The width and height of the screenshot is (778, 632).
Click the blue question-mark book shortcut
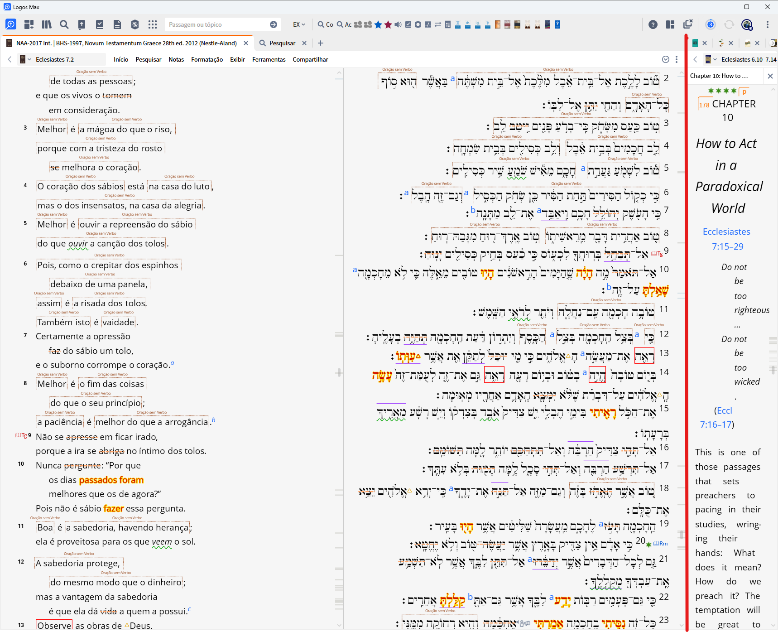click(x=557, y=24)
